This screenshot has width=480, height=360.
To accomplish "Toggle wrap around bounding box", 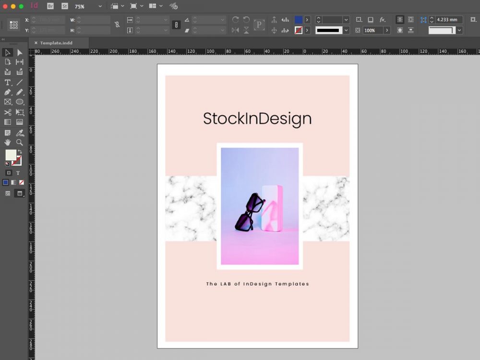I will pos(411,20).
